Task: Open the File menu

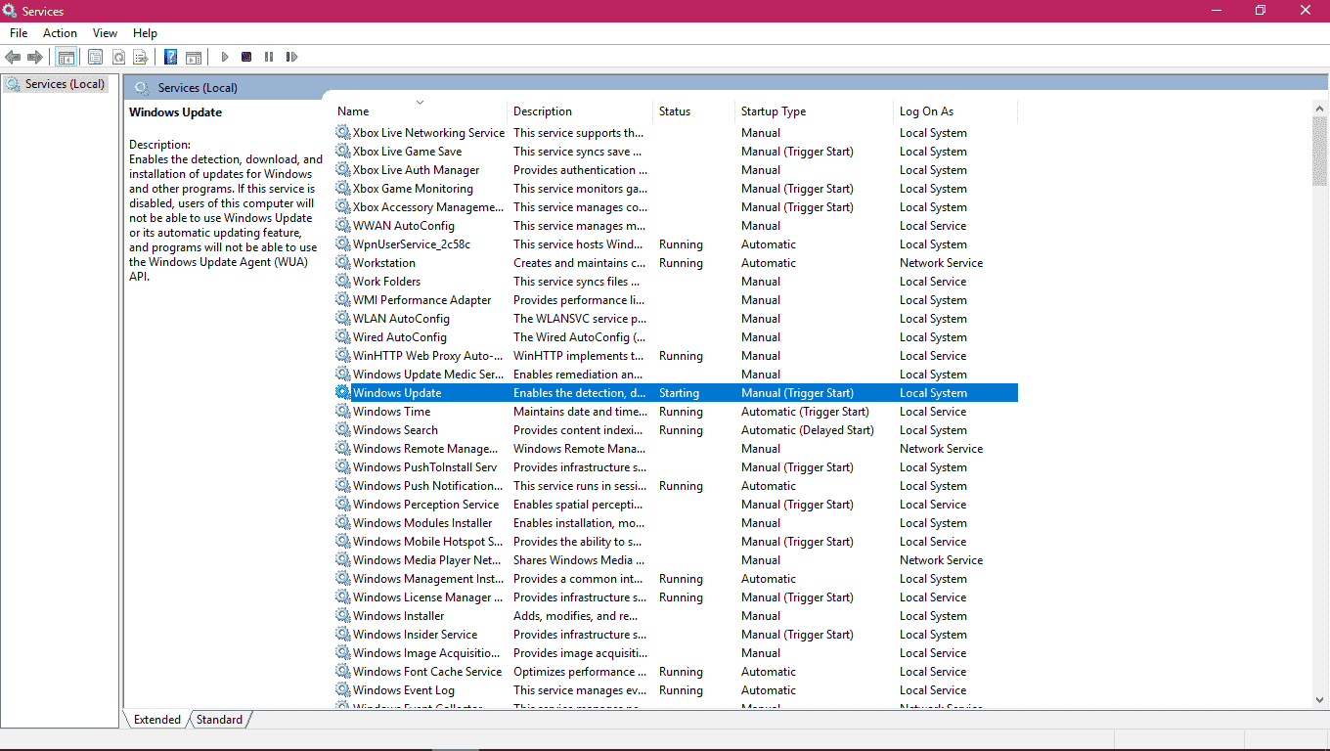Action: (19, 33)
